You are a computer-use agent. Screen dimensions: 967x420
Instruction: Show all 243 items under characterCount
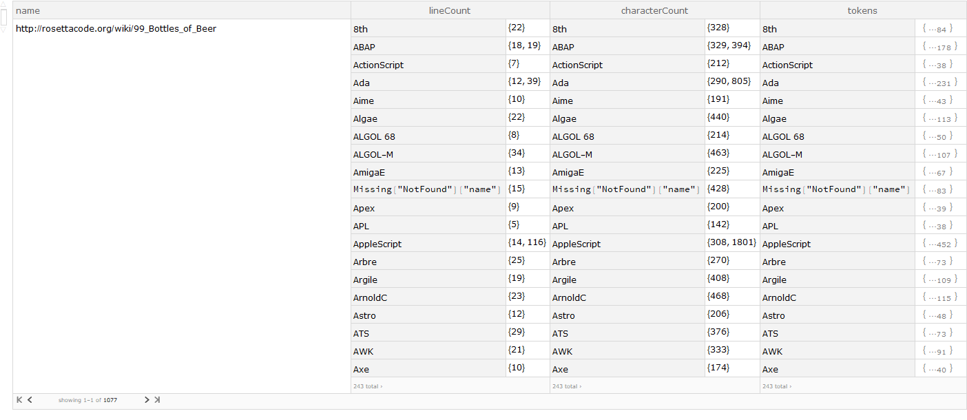coord(566,386)
